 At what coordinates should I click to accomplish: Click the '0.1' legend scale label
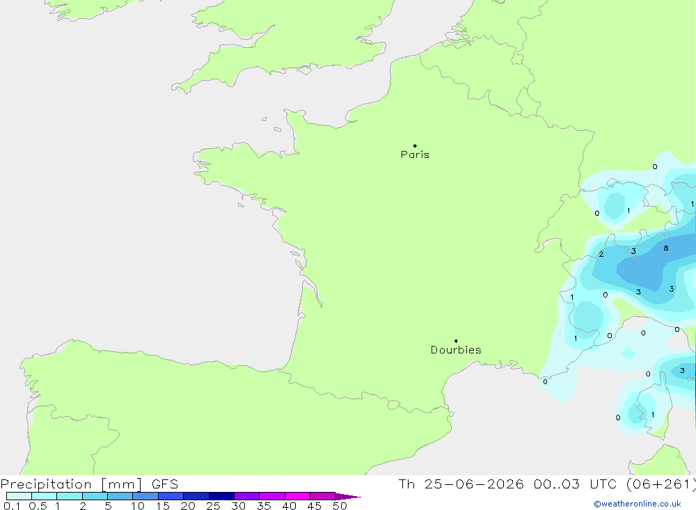[12, 506]
